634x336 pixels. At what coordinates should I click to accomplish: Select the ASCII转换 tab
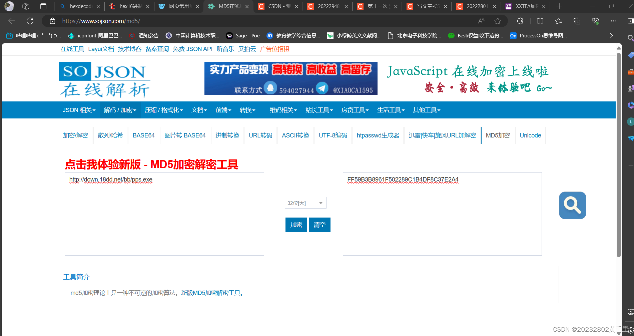[295, 135]
